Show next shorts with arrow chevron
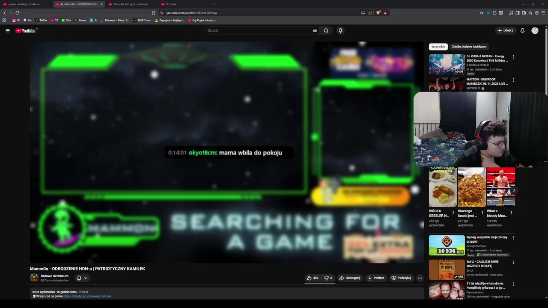The height and width of the screenshot is (308, 548). coord(514,190)
